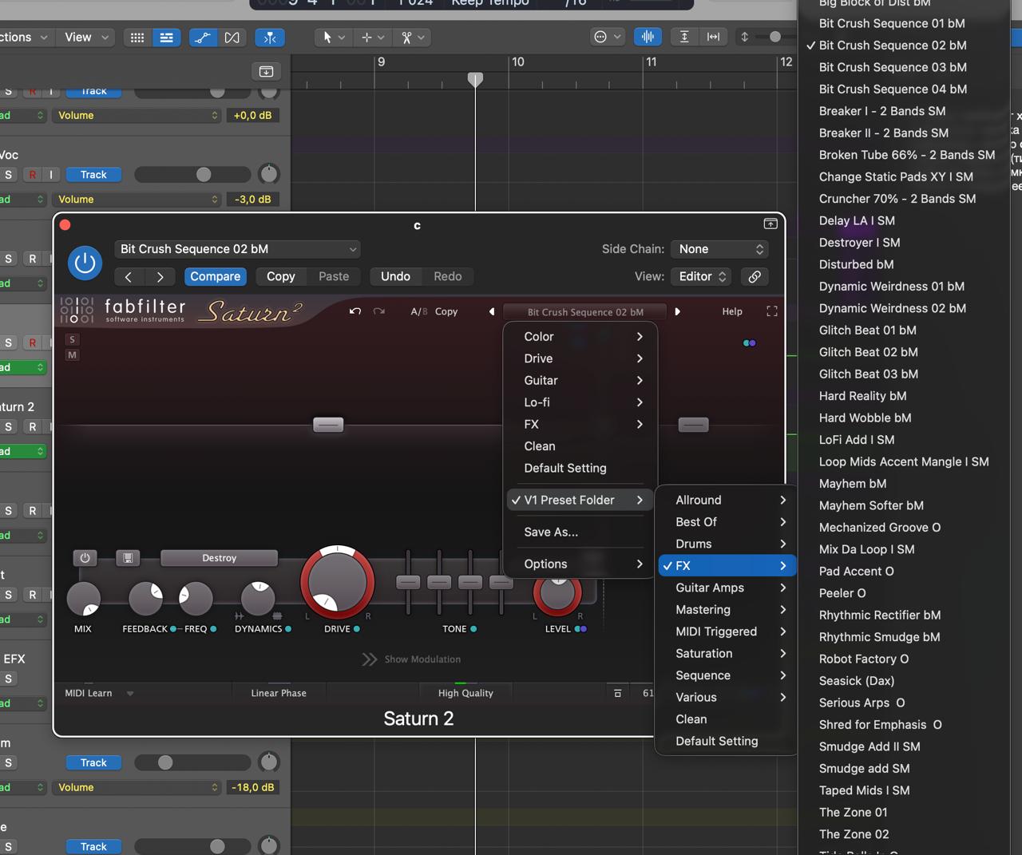Toggle the catch playhead button
Viewport: 1022px width, 855px height.
[270, 38]
